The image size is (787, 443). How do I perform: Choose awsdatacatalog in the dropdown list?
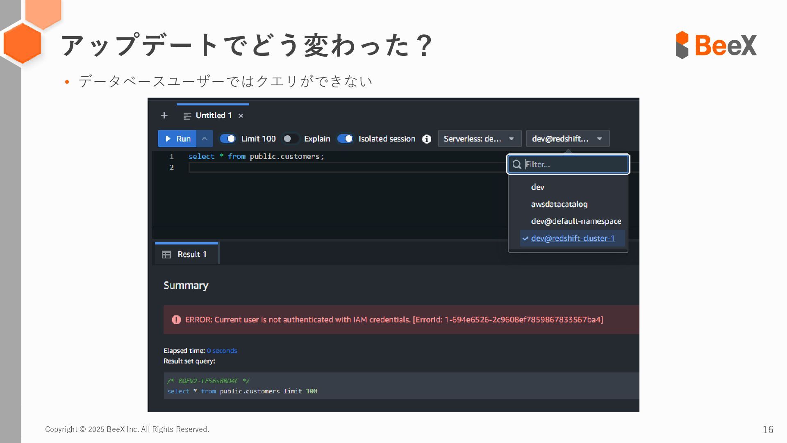click(x=559, y=204)
